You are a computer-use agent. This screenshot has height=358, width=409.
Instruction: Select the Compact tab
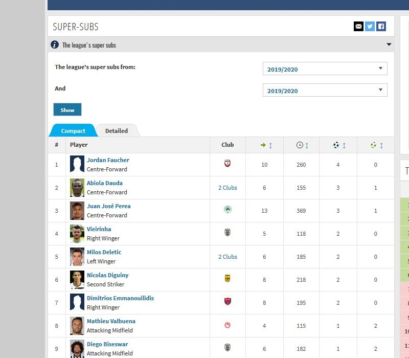[73, 131]
